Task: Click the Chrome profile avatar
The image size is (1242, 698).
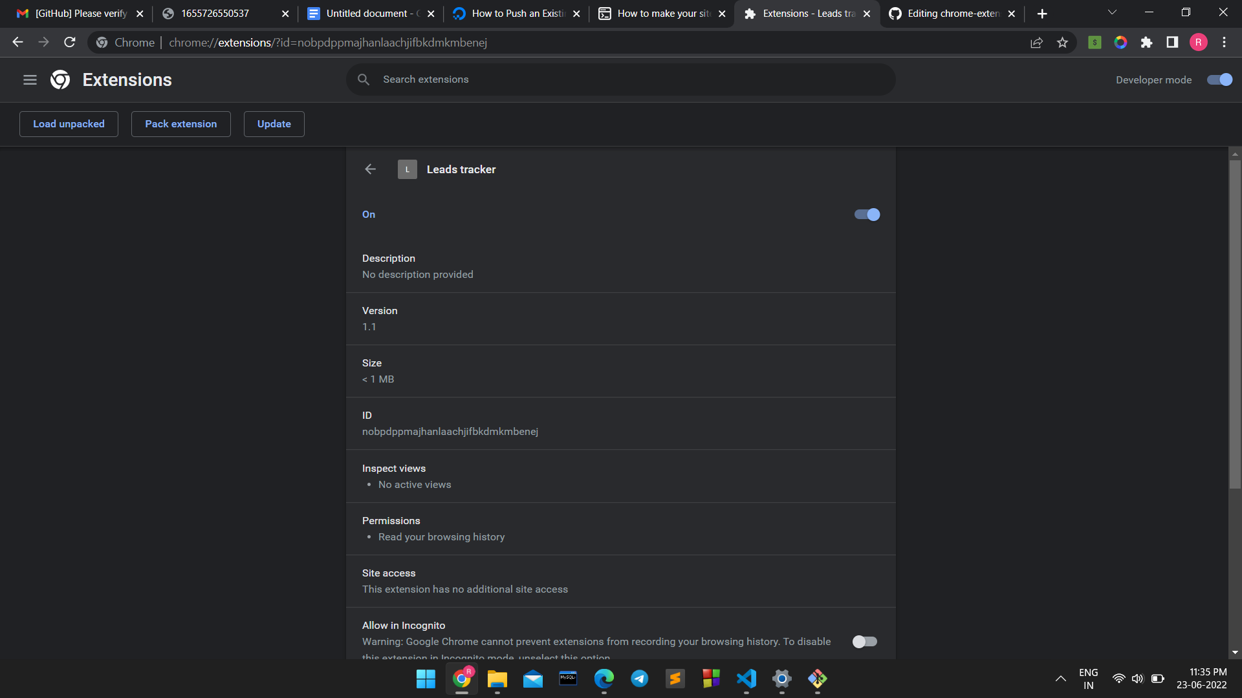Action: tap(1199, 42)
